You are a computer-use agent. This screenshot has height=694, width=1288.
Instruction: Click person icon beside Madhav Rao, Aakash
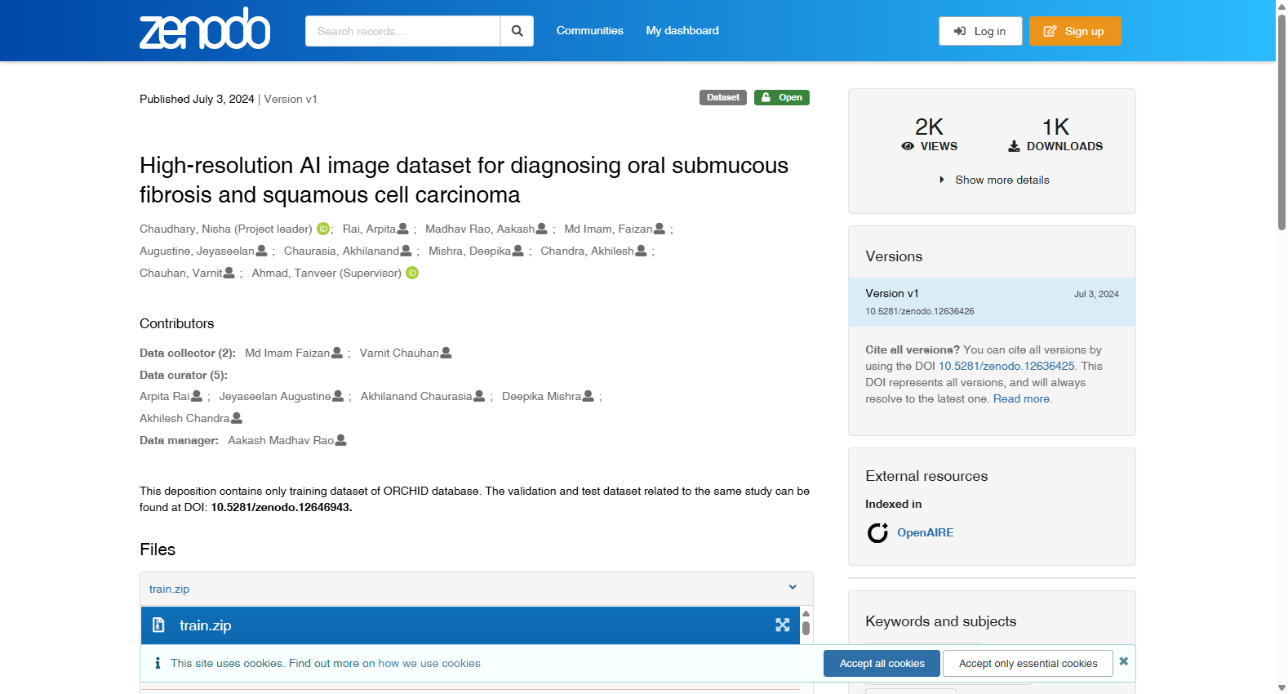point(542,229)
